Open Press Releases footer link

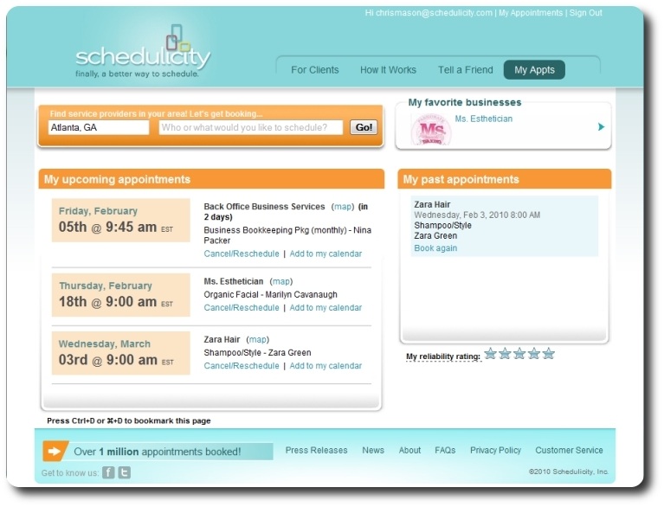pos(316,450)
